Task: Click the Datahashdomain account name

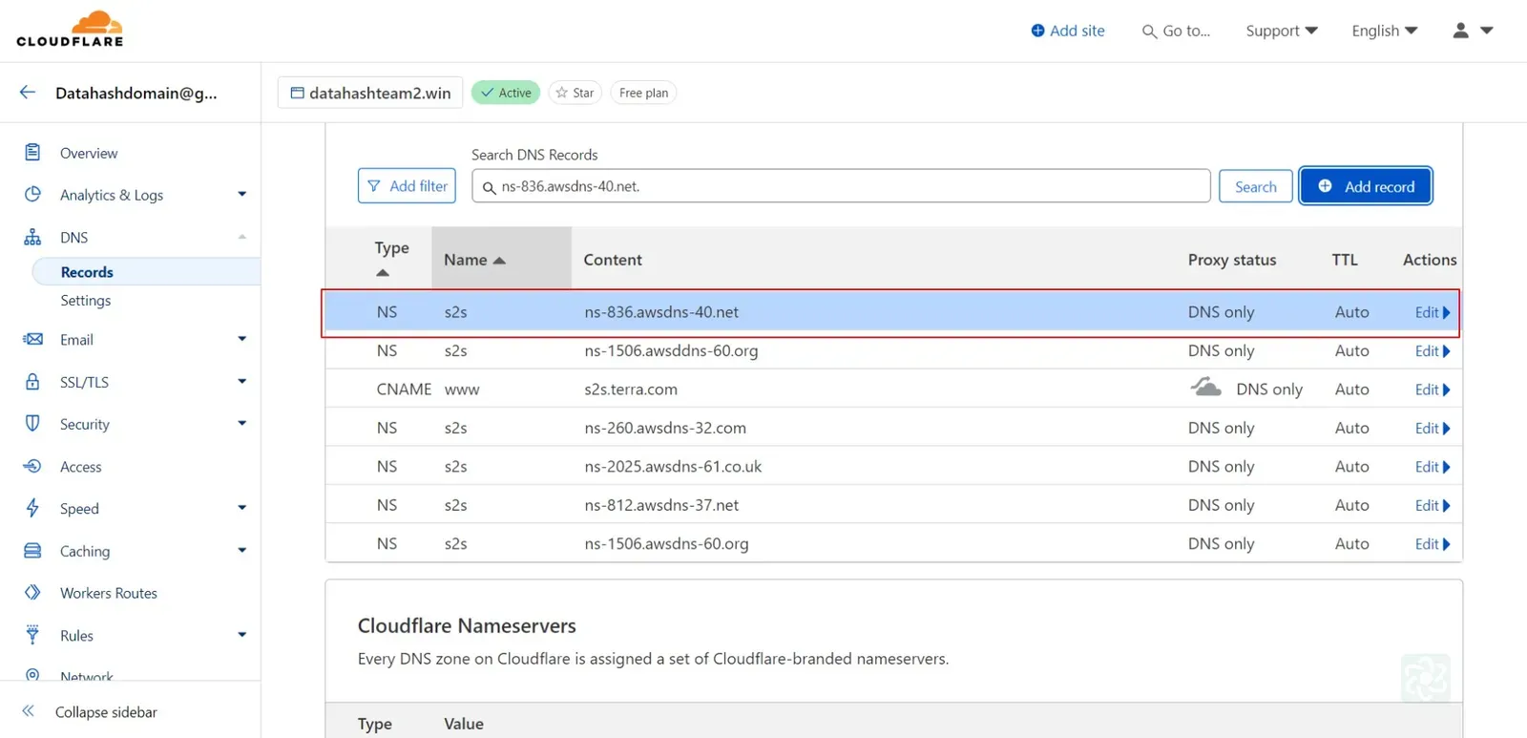Action: tap(136, 93)
